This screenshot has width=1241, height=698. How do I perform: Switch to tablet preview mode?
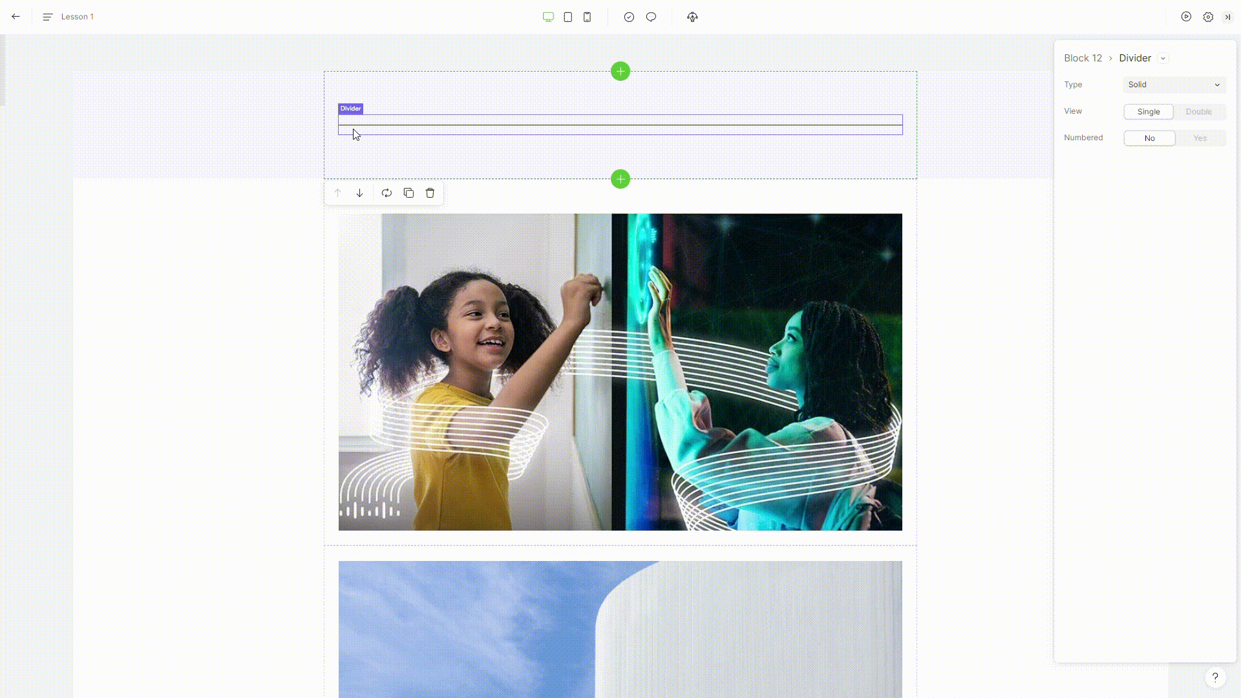[567, 17]
